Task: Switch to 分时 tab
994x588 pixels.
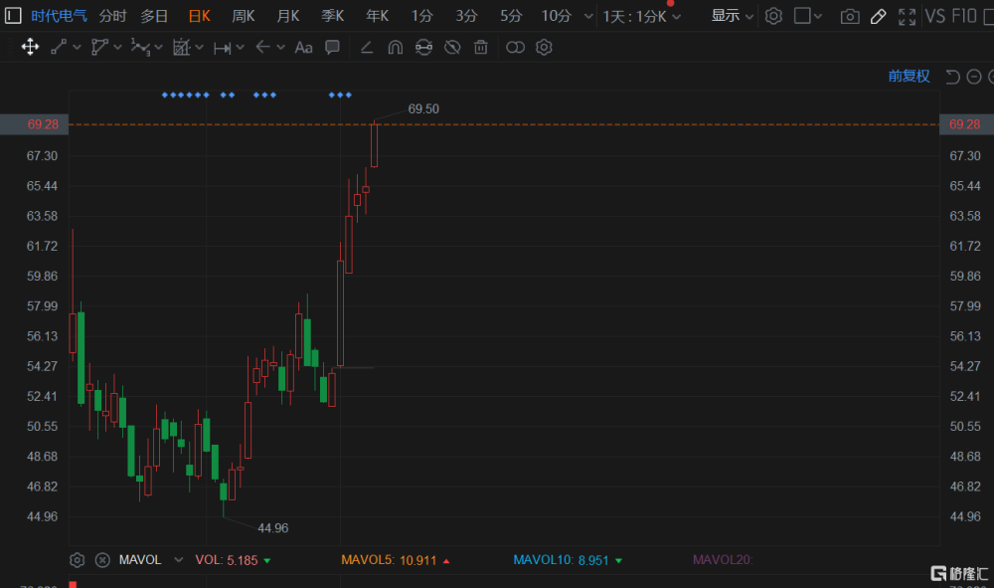Action: [113, 16]
